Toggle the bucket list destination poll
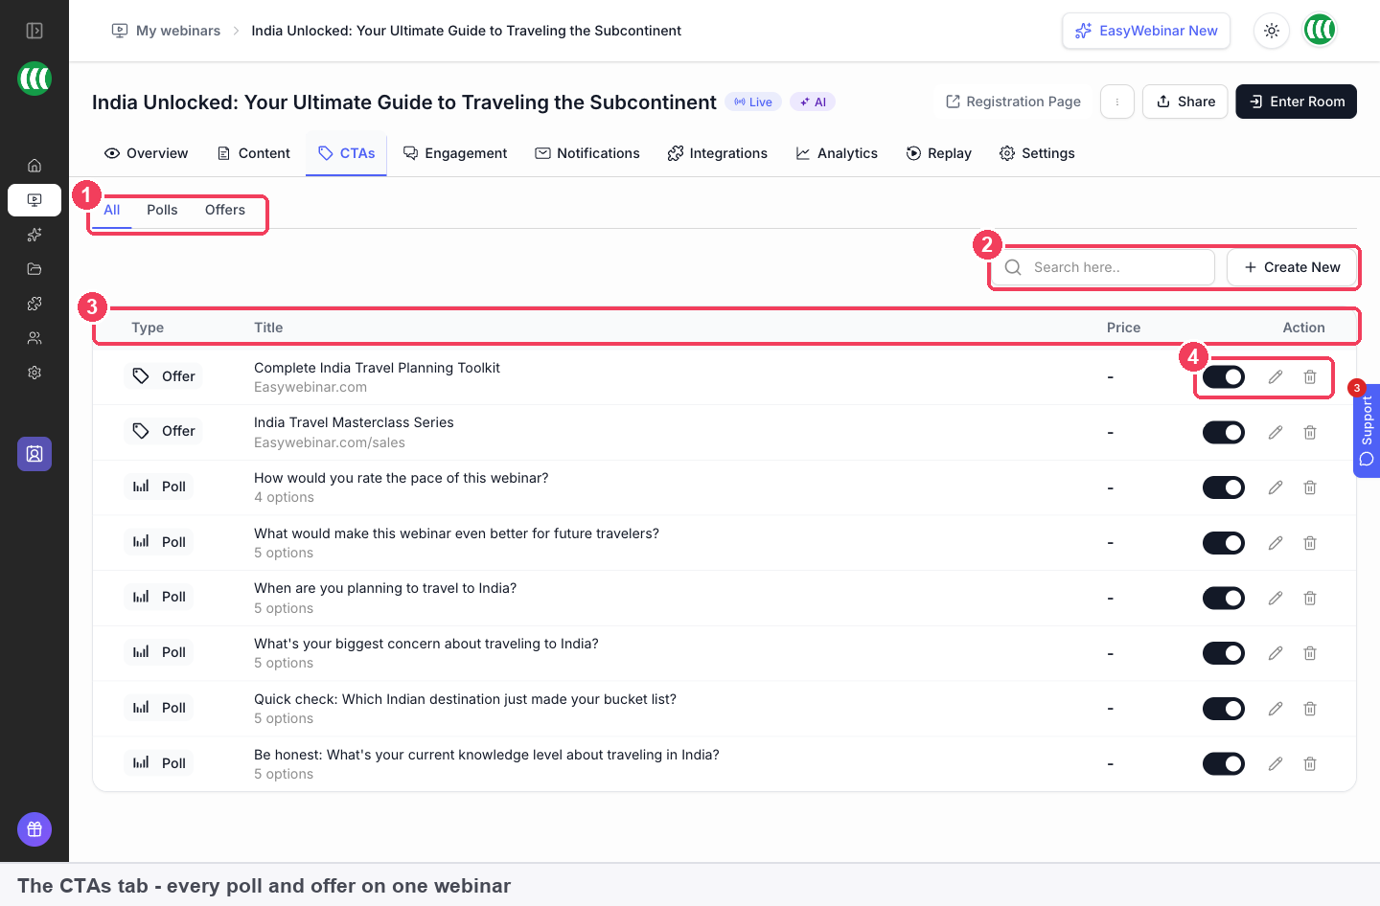Screen dimensions: 1380x906 pos(1224,709)
